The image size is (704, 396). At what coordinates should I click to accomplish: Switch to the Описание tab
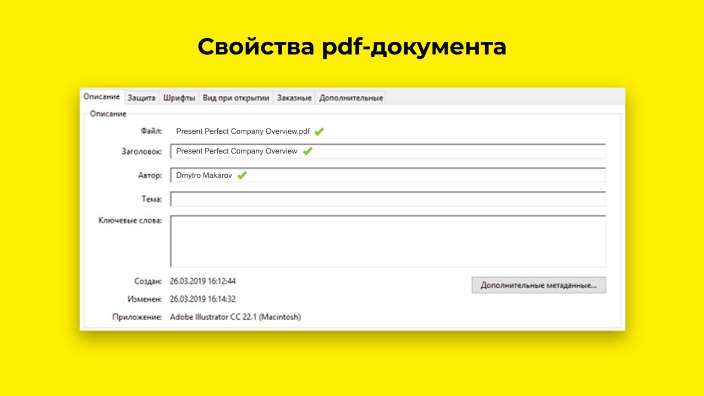(x=102, y=97)
